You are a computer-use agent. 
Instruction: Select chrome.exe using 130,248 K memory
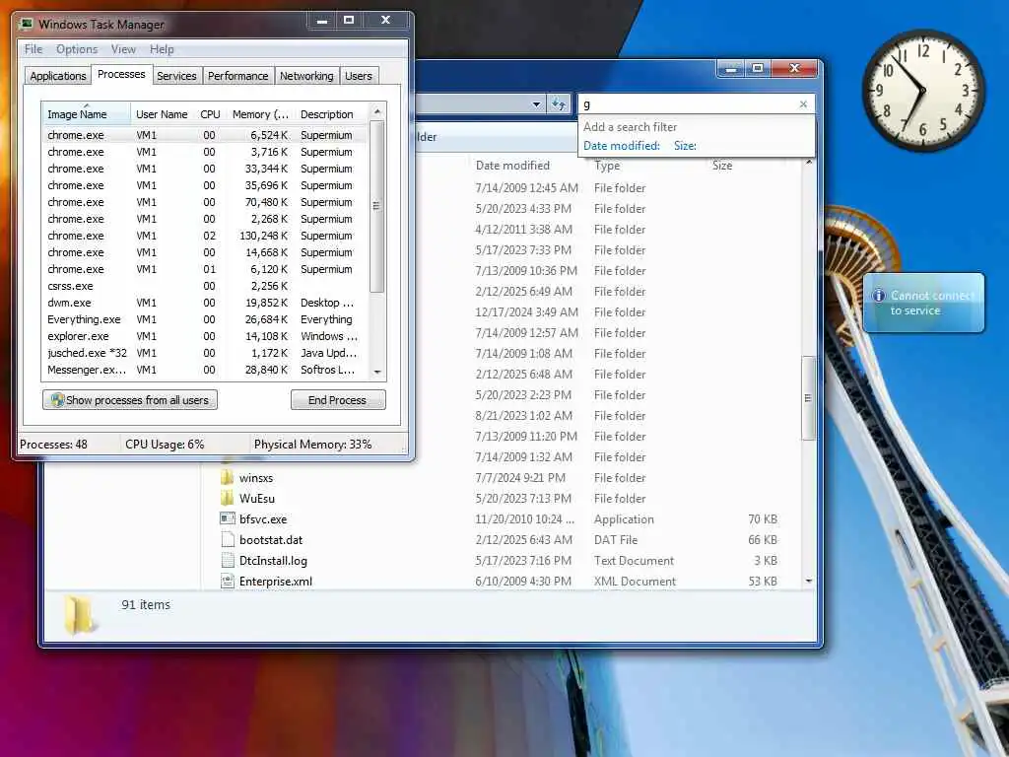click(x=206, y=236)
